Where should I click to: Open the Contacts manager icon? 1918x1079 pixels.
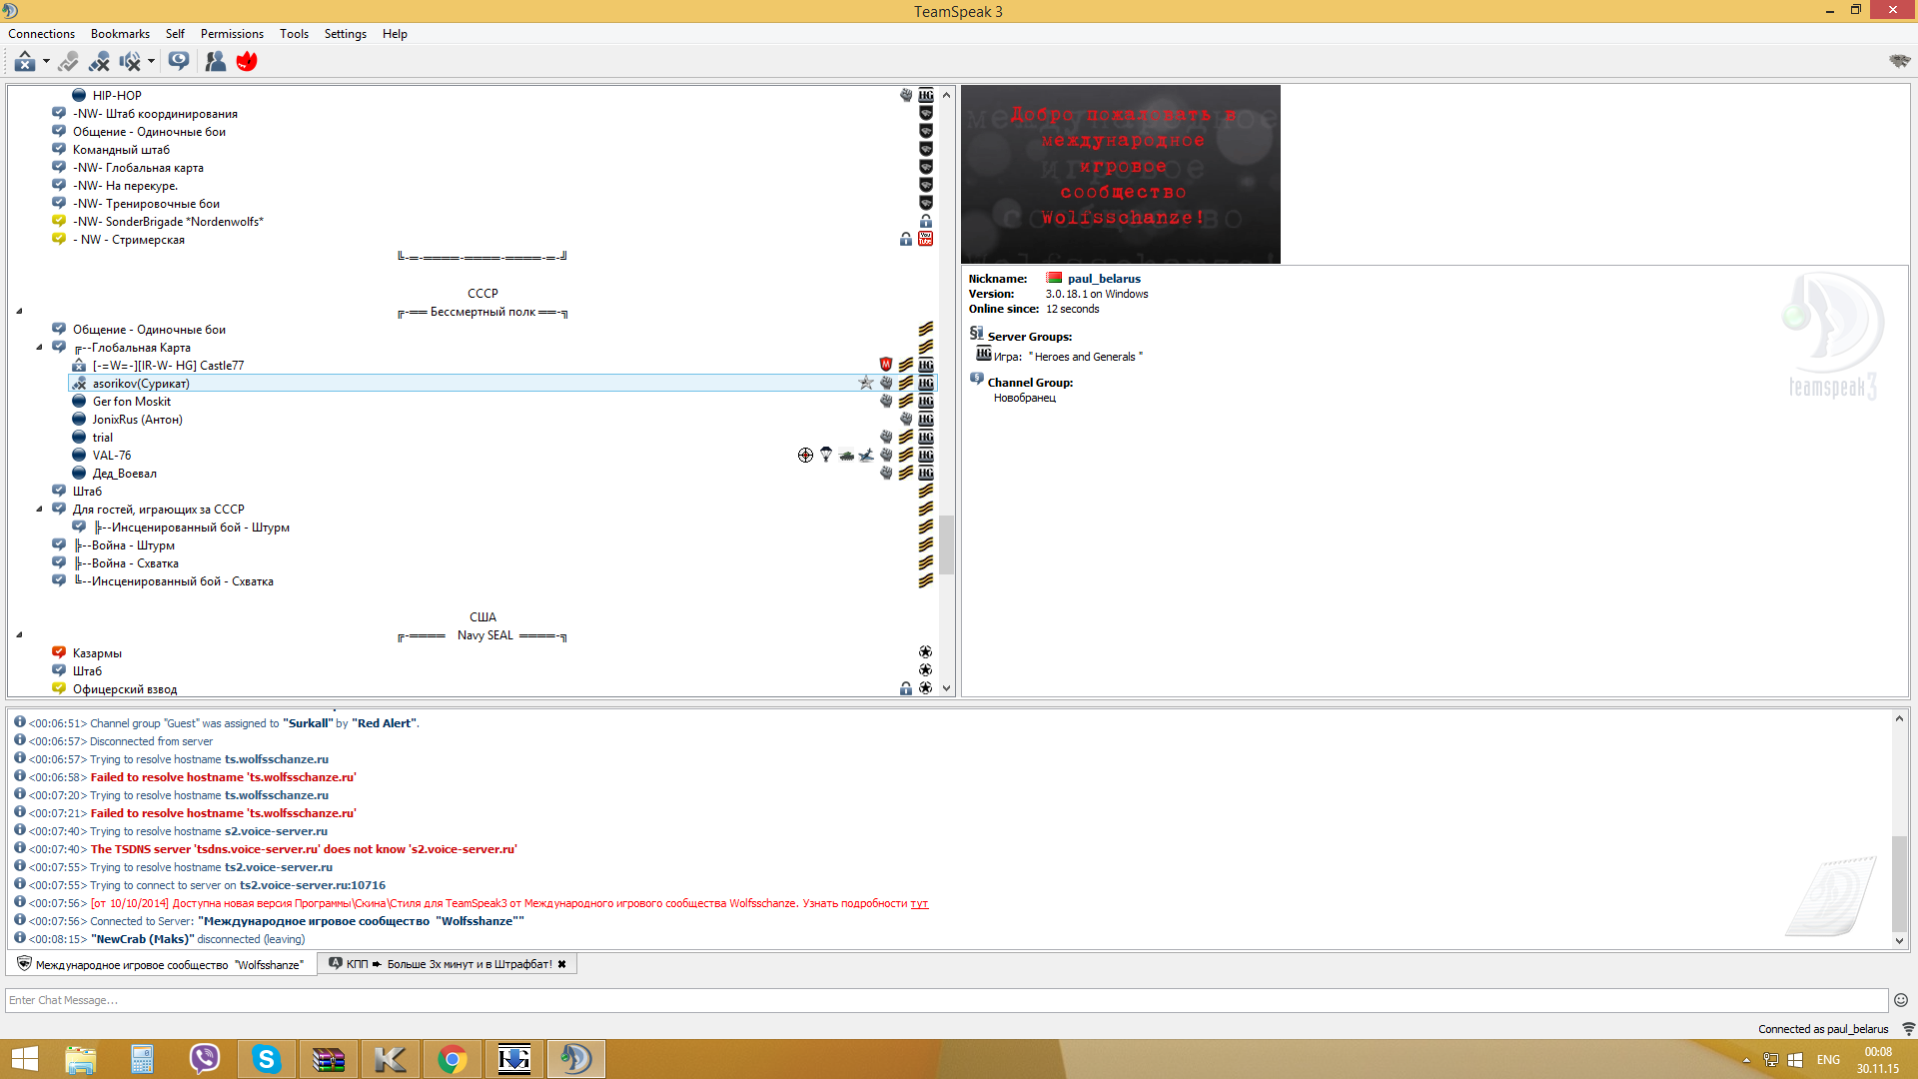pyautogui.click(x=215, y=62)
